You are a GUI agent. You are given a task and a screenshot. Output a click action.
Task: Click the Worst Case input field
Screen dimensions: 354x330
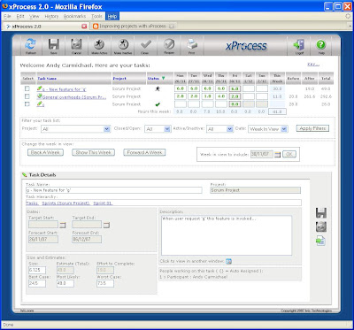click(x=105, y=284)
